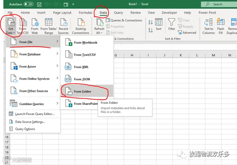Switch to the Review tab
This screenshot has height=165, width=237.
pyautogui.click(x=136, y=13)
